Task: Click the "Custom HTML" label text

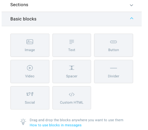Action: [72, 102]
